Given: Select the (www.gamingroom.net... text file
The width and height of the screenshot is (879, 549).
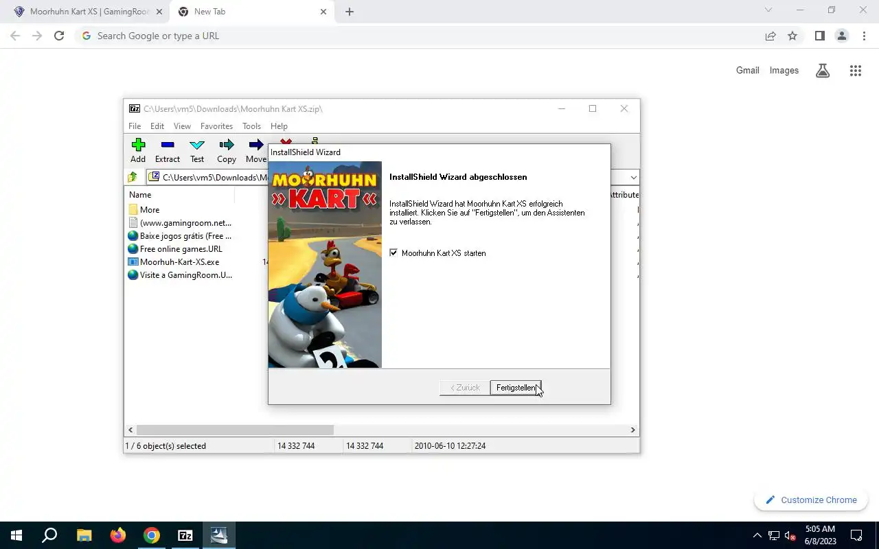Looking at the screenshot, I should pyautogui.click(x=180, y=223).
